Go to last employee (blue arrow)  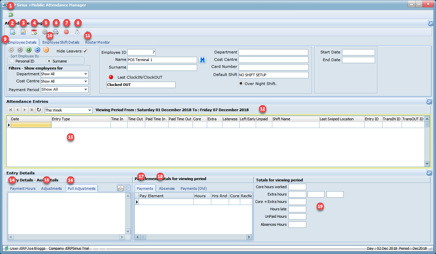click(37, 50)
